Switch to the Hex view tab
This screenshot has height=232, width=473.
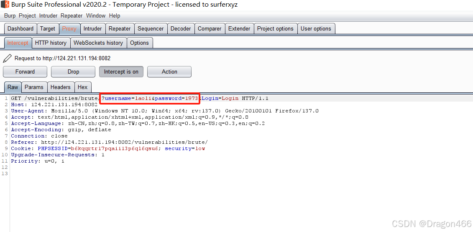[83, 87]
